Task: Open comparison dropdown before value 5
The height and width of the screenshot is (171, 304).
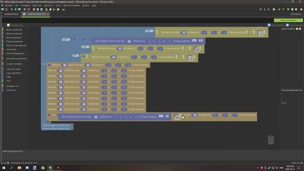Action: point(161,116)
